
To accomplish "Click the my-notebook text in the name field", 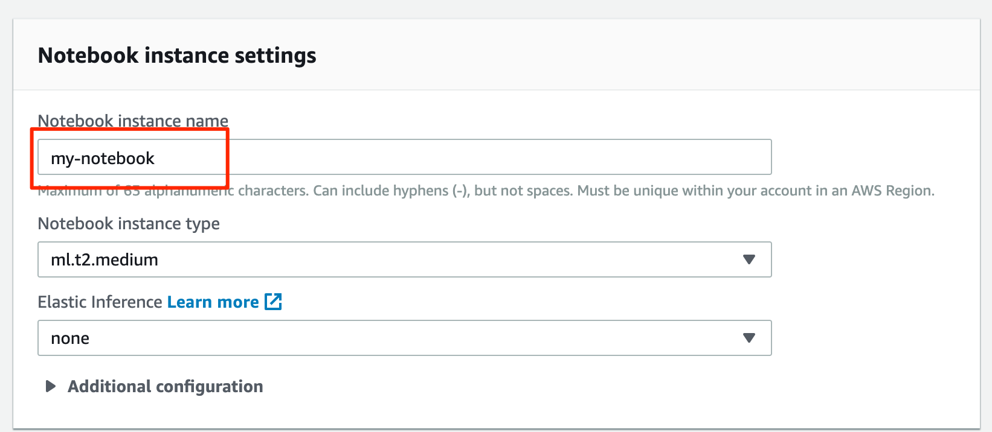I will pos(103,158).
